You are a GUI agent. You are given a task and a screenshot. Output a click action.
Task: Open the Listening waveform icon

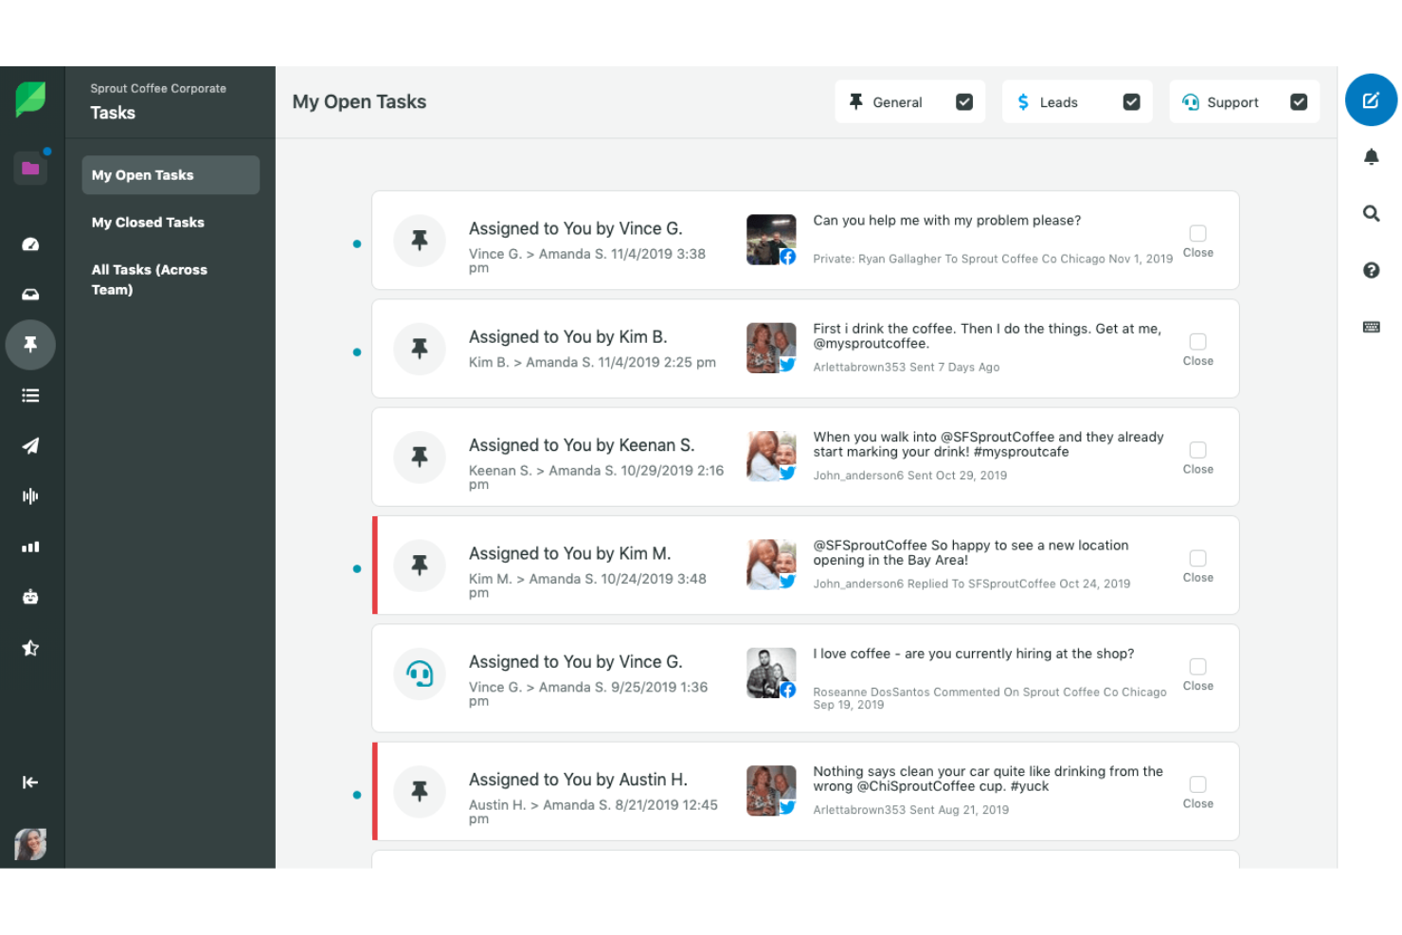(30, 496)
